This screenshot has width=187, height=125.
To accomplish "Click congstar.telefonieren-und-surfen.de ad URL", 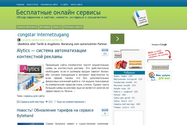I will tap(42, 40).
